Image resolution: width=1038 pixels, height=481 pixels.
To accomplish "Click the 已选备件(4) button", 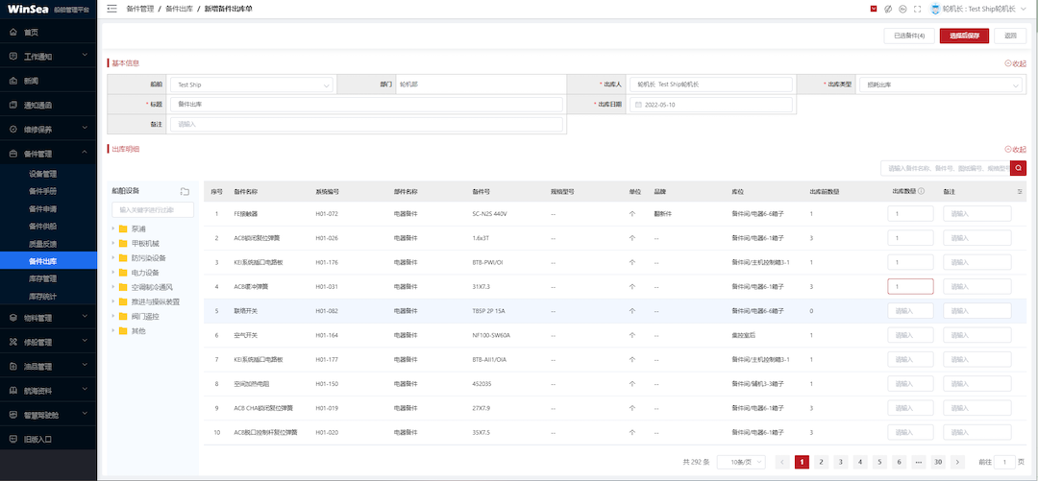I will click(x=909, y=36).
